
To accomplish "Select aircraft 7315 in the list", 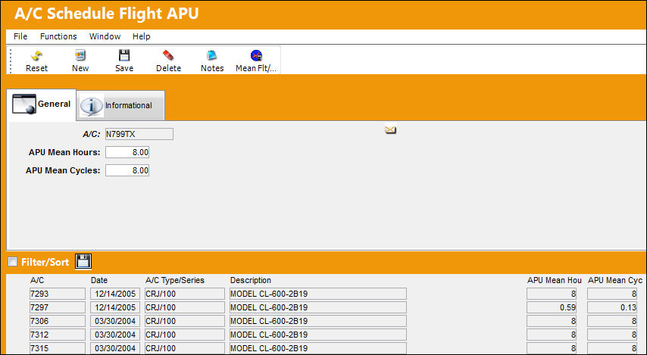I will tap(58, 348).
